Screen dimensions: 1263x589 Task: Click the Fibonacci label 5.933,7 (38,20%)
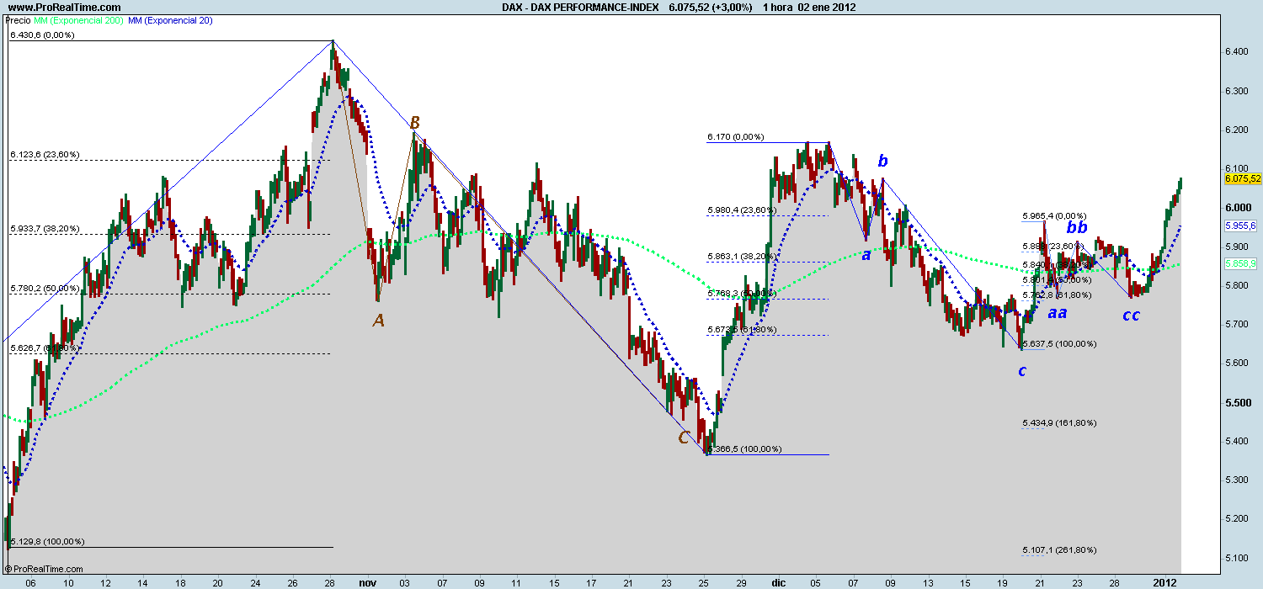pos(45,229)
